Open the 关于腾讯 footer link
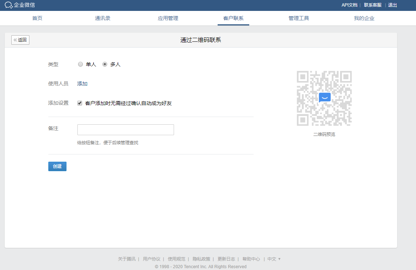416x270 pixels. click(x=126, y=259)
